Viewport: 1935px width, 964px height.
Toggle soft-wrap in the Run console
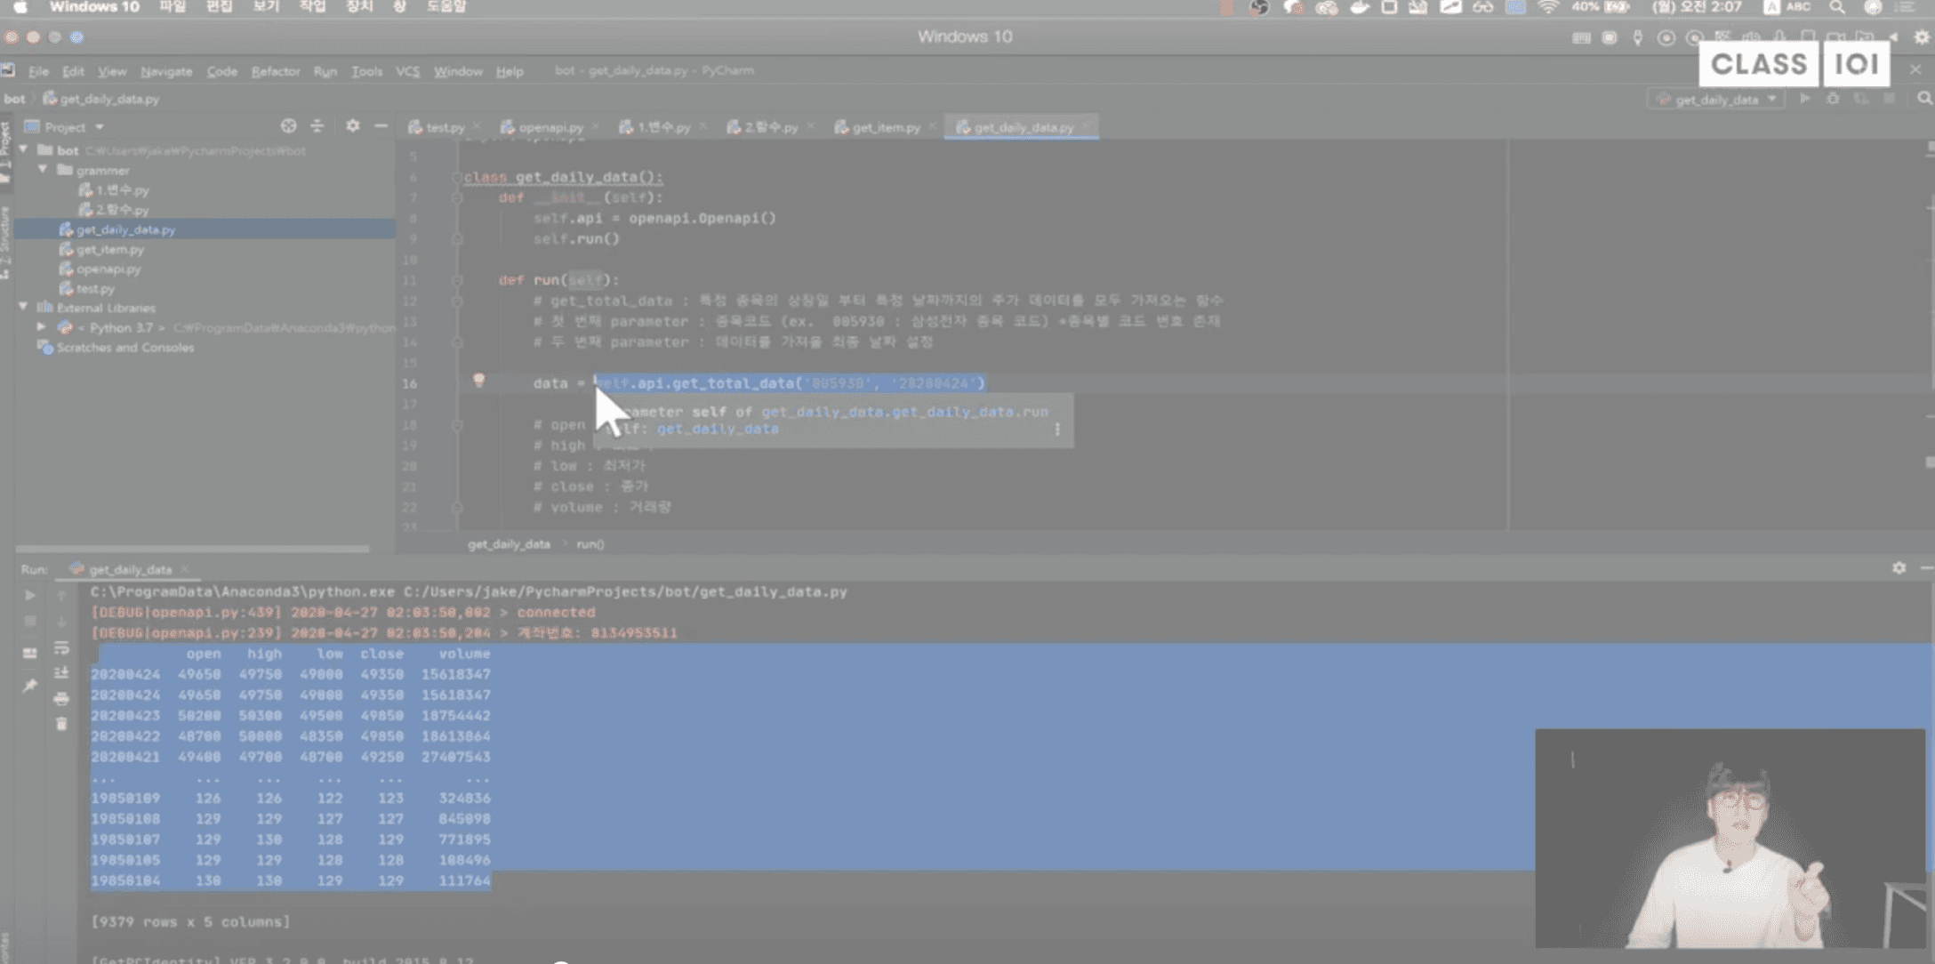pyautogui.click(x=61, y=648)
